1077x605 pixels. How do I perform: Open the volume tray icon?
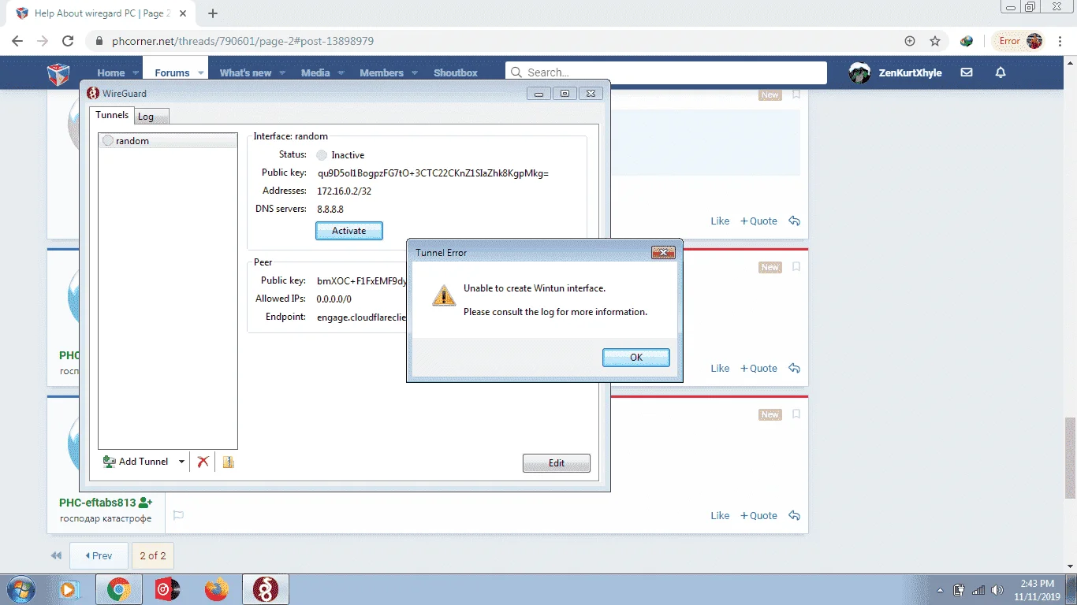(x=998, y=589)
